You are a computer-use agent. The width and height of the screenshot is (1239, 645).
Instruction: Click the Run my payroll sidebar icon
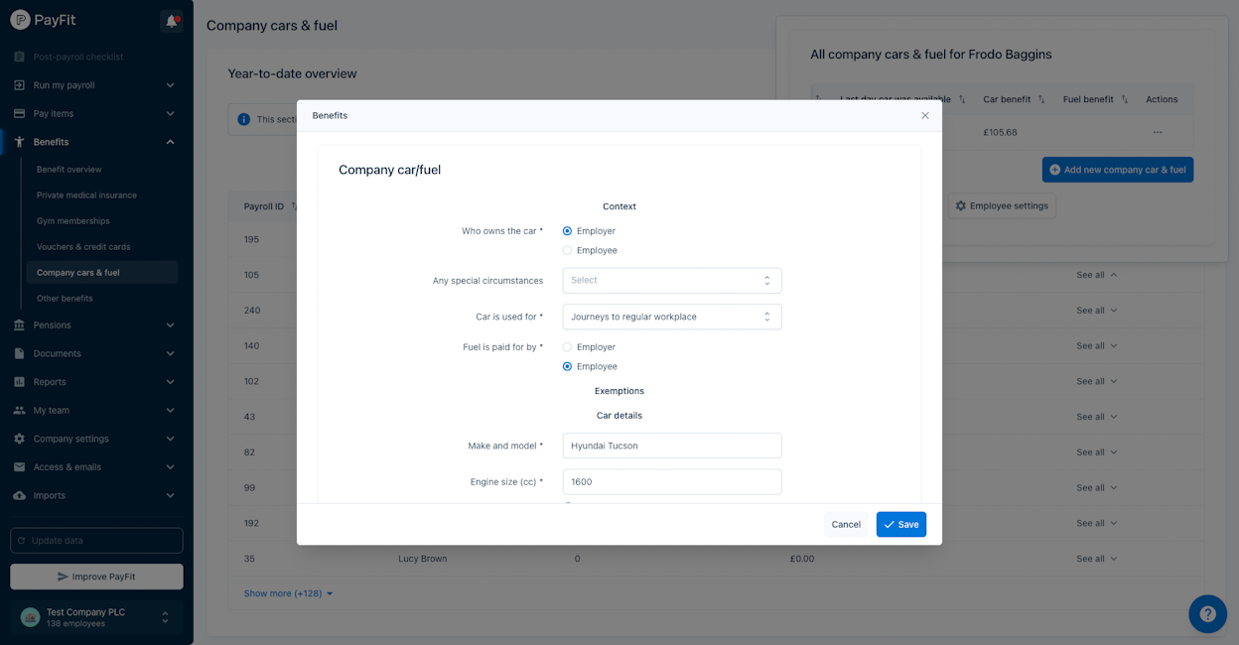pyautogui.click(x=19, y=85)
